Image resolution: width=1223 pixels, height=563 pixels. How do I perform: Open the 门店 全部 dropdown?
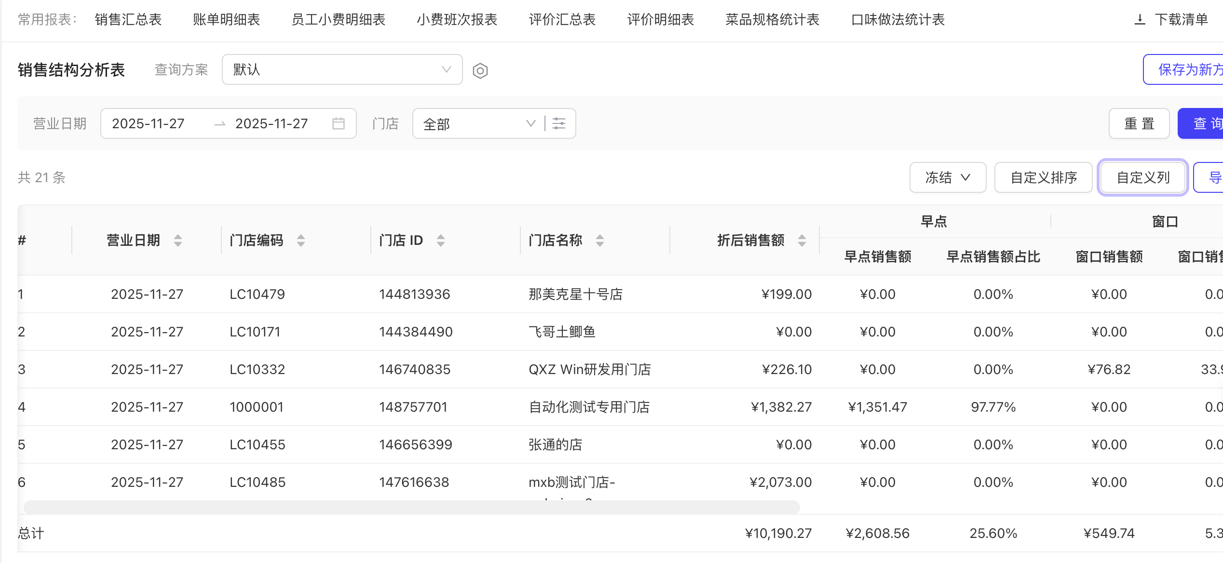[478, 123]
